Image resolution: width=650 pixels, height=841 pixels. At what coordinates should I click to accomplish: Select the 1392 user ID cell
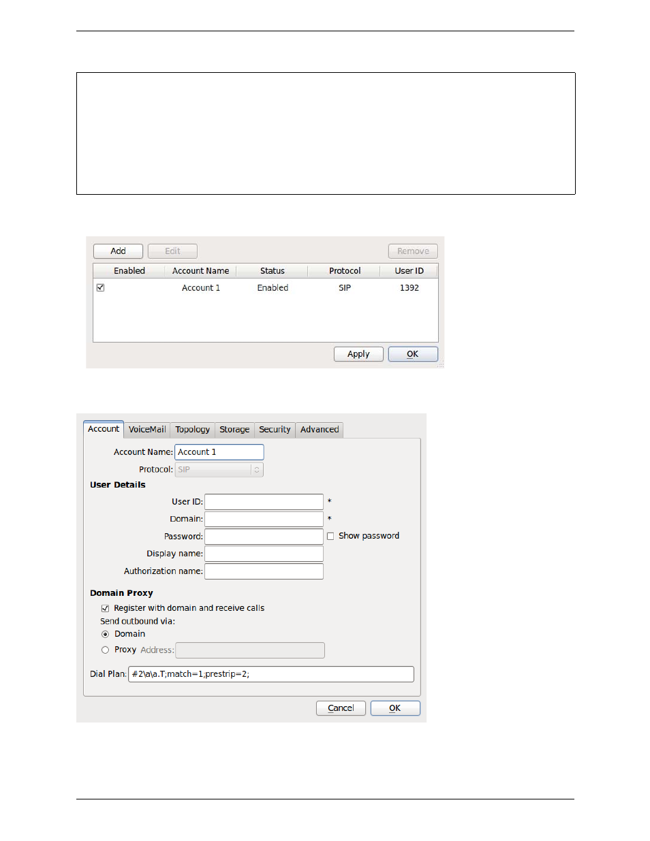[x=409, y=288]
